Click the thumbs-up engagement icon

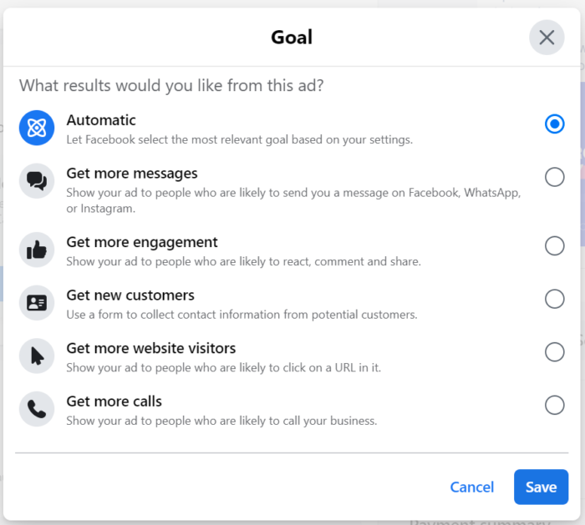(37, 250)
